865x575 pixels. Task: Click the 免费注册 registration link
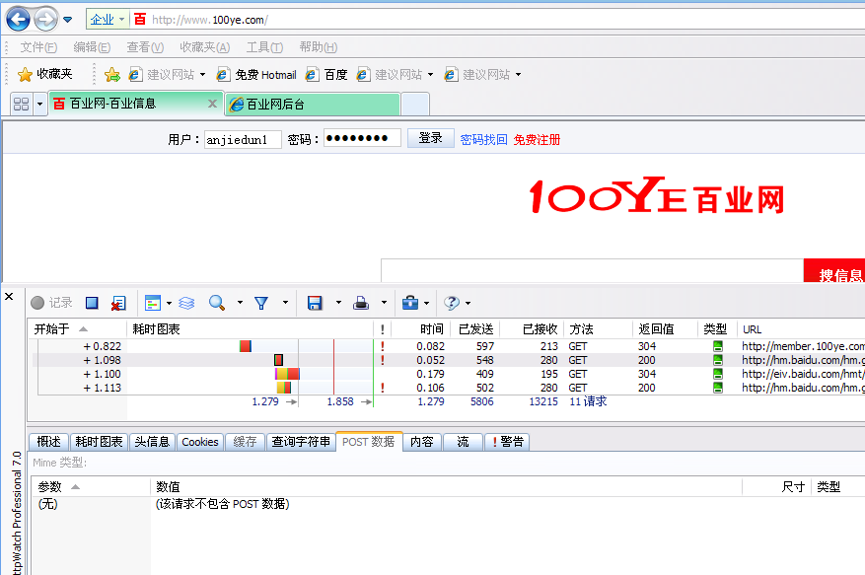(x=538, y=138)
